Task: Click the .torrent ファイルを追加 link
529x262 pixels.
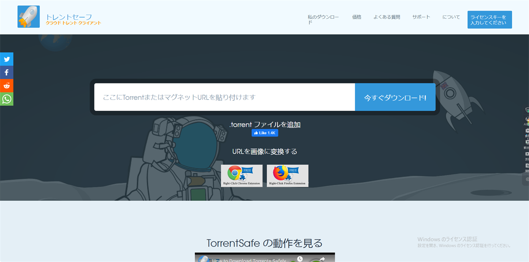Action: pos(265,124)
